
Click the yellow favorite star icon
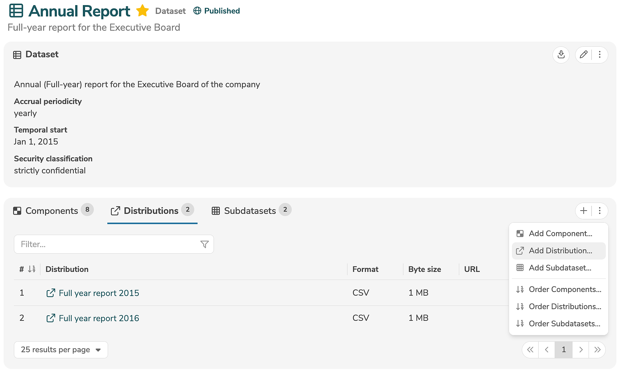(x=142, y=11)
